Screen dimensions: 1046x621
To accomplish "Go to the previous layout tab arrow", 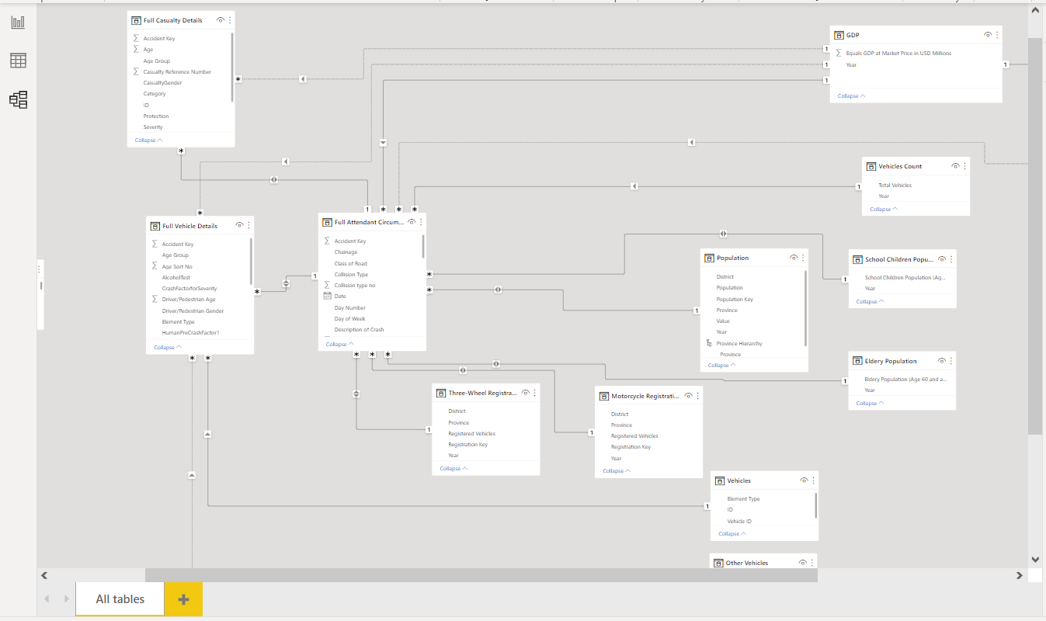I will (47, 599).
